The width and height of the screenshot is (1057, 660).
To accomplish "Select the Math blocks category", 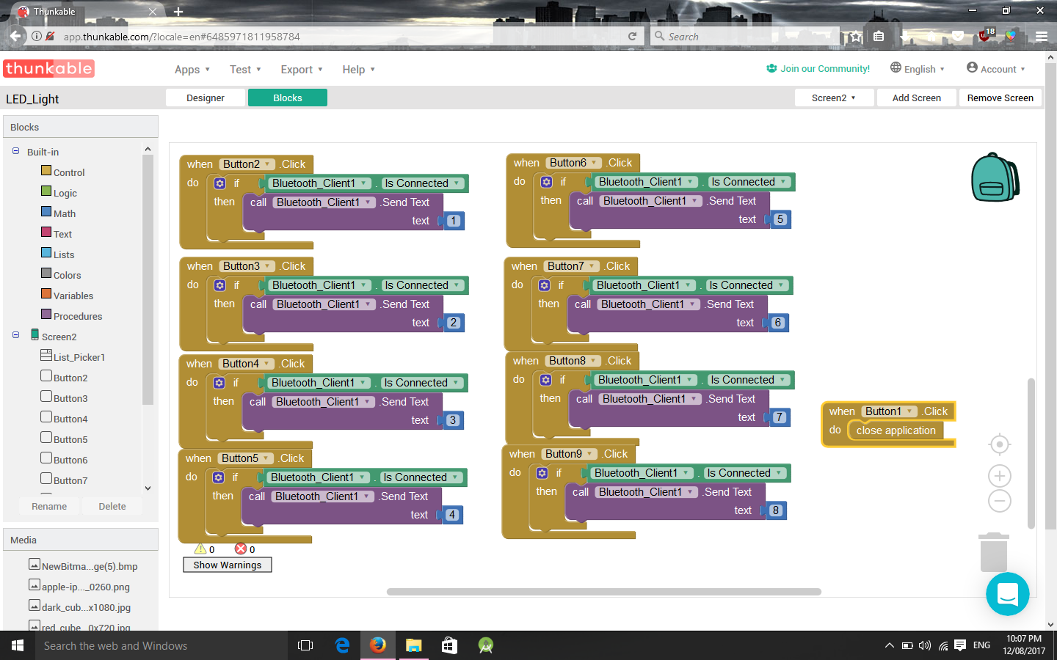I will 59,213.
